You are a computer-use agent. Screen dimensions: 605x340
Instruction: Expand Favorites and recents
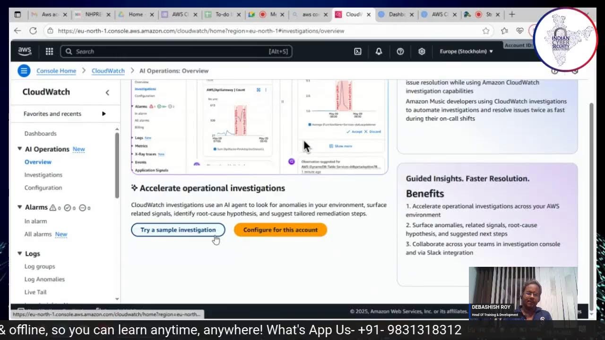pyautogui.click(x=104, y=114)
